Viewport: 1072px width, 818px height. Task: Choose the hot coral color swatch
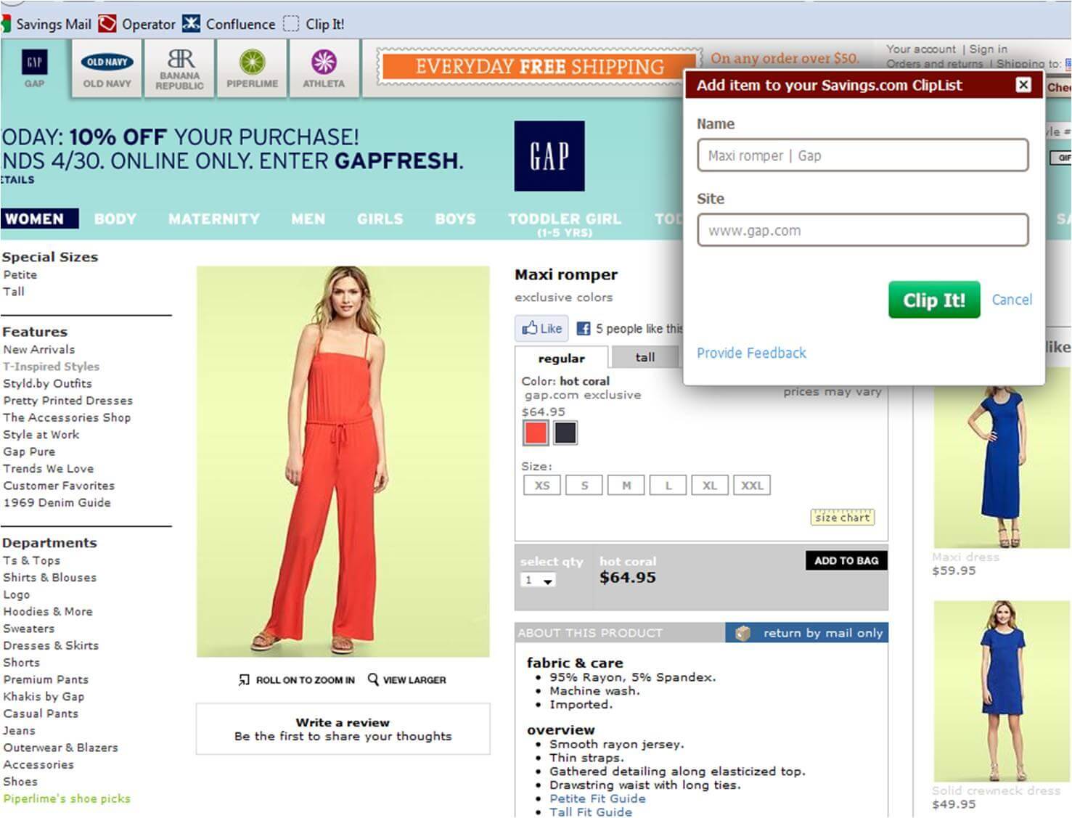pos(536,433)
